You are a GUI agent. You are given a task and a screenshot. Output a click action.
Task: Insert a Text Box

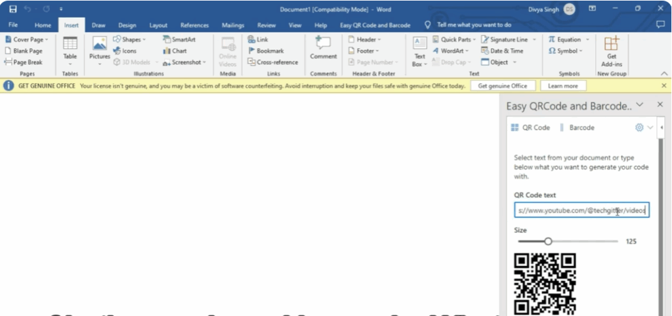click(419, 51)
